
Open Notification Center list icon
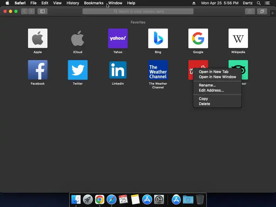pyautogui.click(x=267, y=3)
